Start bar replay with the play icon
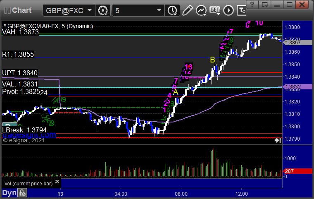Viewport: 314px width, 199px height. [228, 10]
